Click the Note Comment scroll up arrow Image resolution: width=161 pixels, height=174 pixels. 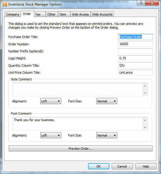point(145,86)
